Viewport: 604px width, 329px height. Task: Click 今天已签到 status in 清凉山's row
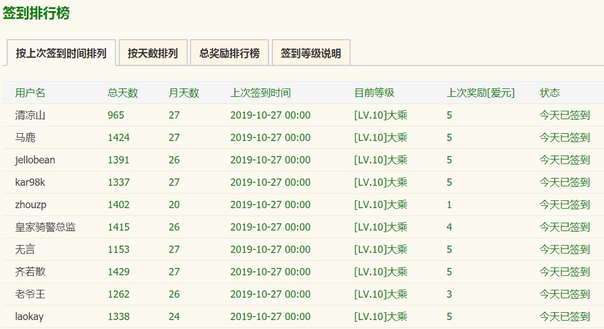coord(565,115)
